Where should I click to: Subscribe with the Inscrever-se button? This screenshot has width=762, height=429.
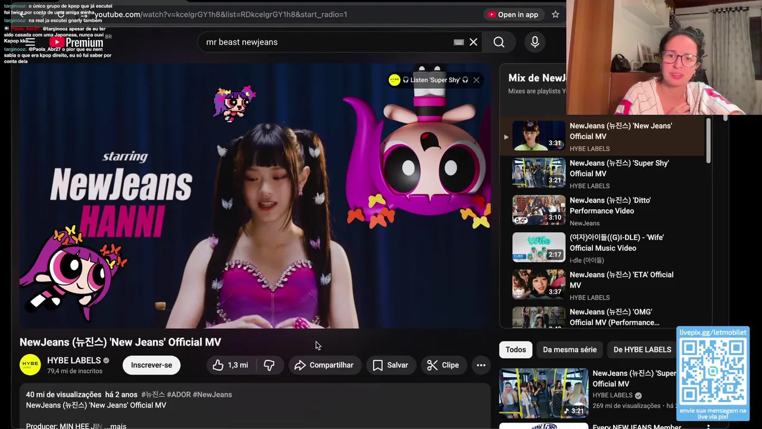click(151, 365)
